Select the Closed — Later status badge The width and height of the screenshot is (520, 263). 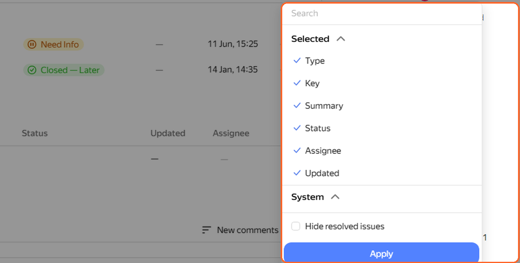click(64, 70)
